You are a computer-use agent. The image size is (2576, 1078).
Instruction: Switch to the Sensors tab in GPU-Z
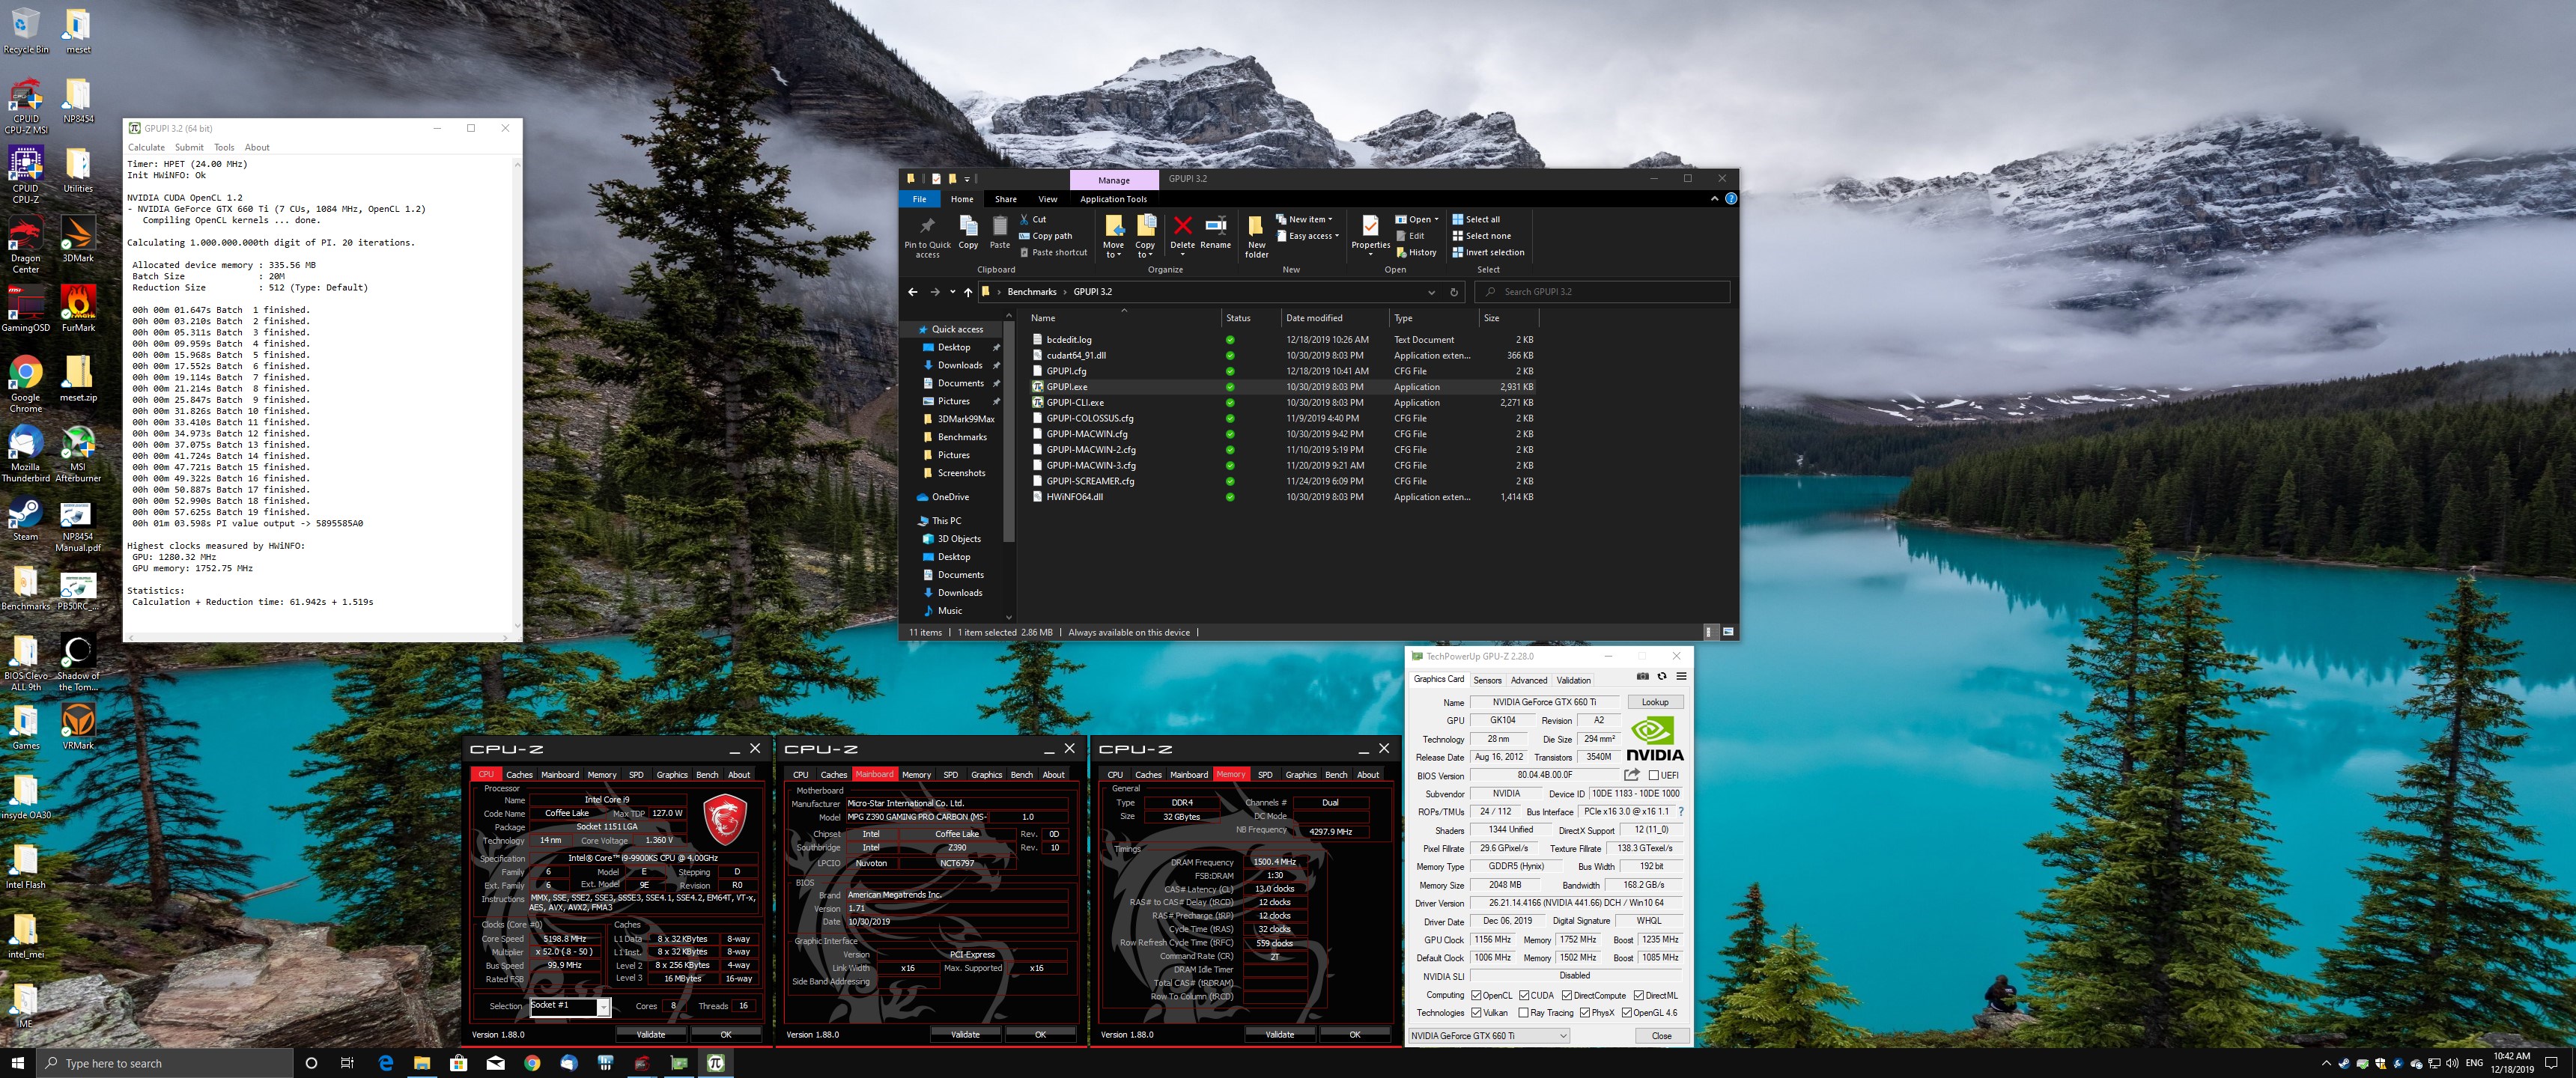[1487, 680]
